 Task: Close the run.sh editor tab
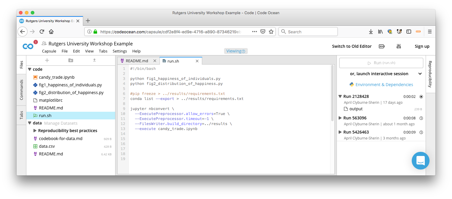pyautogui.click(x=197, y=61)
